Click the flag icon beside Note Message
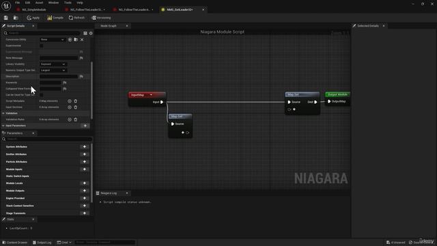Viewport: 437px width, 246px height. point(81,58)
